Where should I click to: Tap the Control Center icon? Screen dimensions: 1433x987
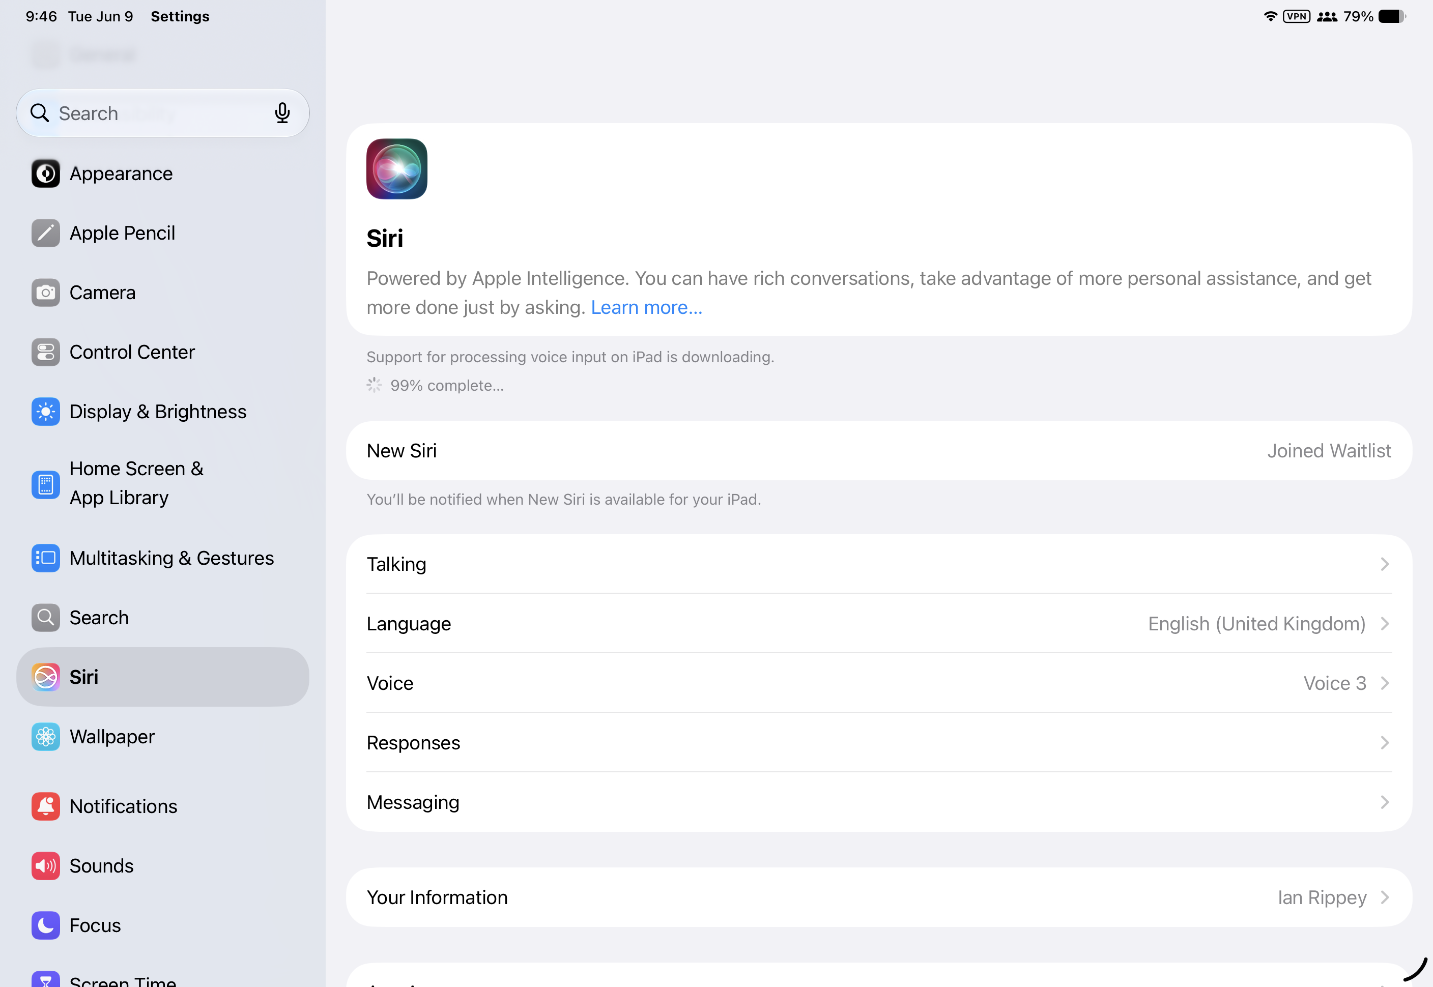(46, 352)
